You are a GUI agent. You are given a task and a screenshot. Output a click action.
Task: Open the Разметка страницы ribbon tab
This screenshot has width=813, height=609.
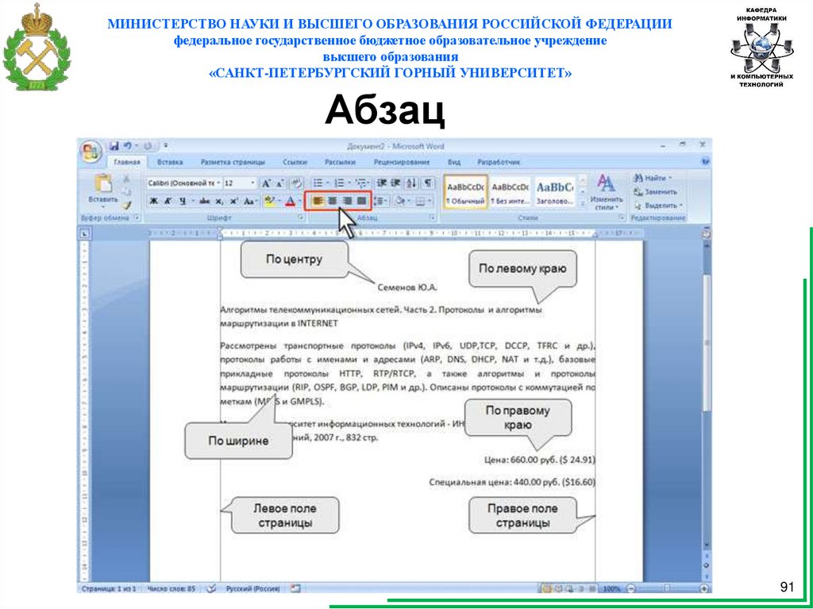click(x=233, y=162)
